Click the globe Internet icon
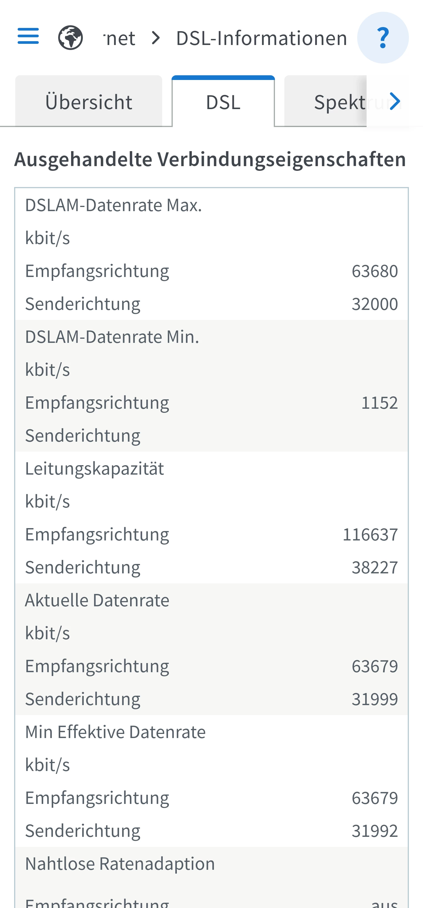The height and width of the screenshot is (908, 423). click(70, 38)
